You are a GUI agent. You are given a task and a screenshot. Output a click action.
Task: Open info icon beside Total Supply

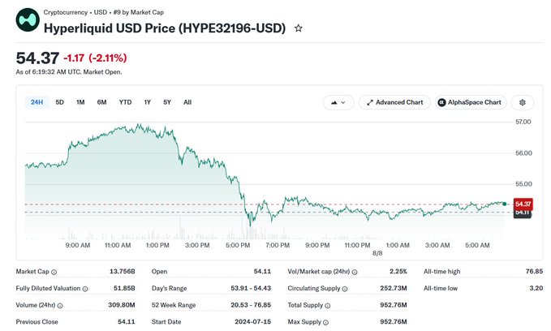[x=328, y=306]
